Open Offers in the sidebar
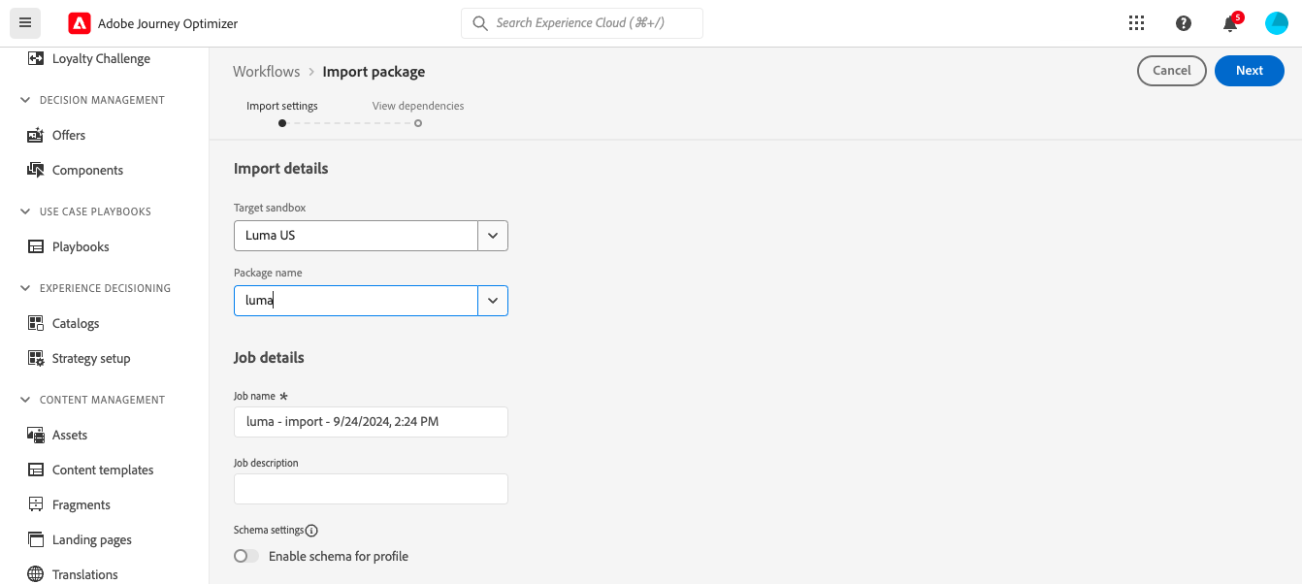 (x=69, y=135)
